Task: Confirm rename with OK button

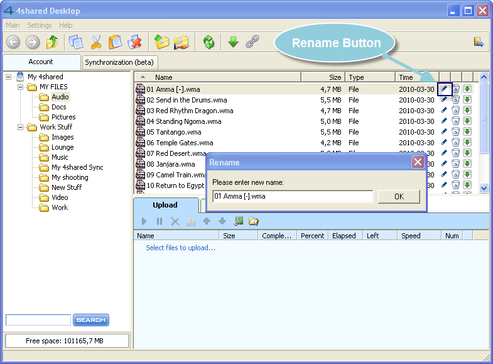Action: coord(399,197)
